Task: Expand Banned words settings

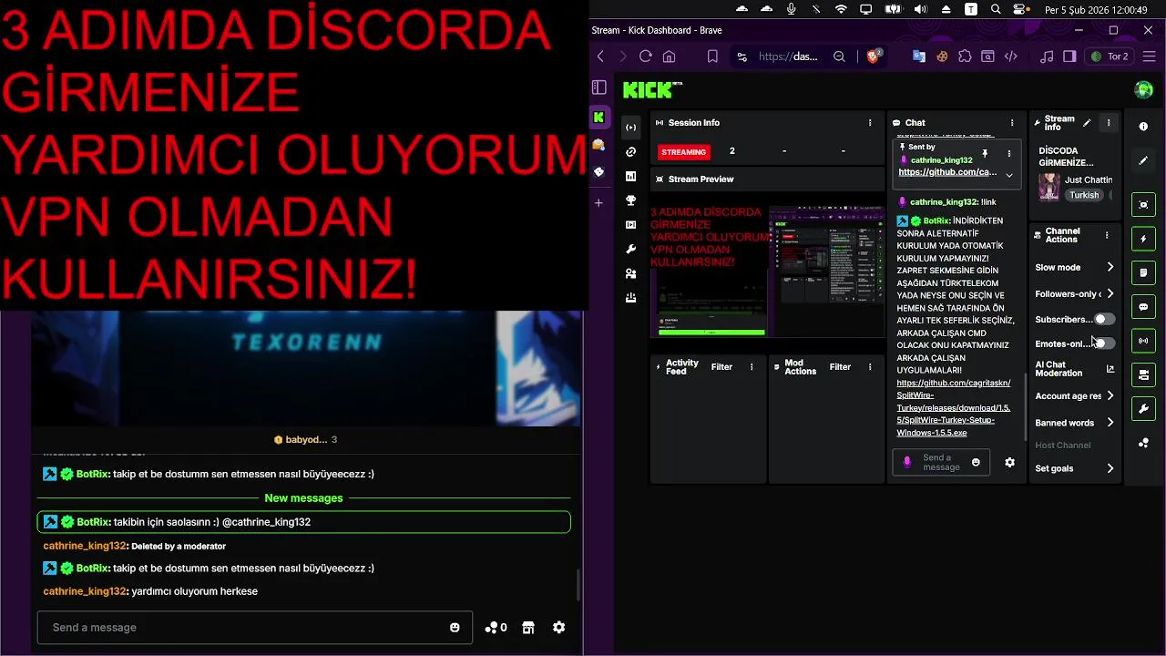Action: click(x=1110, y=423)
